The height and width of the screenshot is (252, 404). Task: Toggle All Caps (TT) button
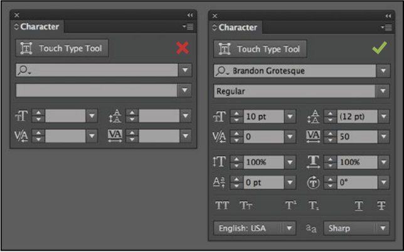222,206
